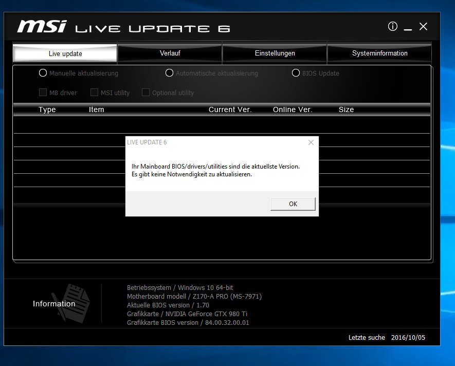The width and height of the screenshot is (455, 366).
Task: Click 'Es gibt keine Notwendigkeit zu aktualisieren'
Action: coord(192,174)
